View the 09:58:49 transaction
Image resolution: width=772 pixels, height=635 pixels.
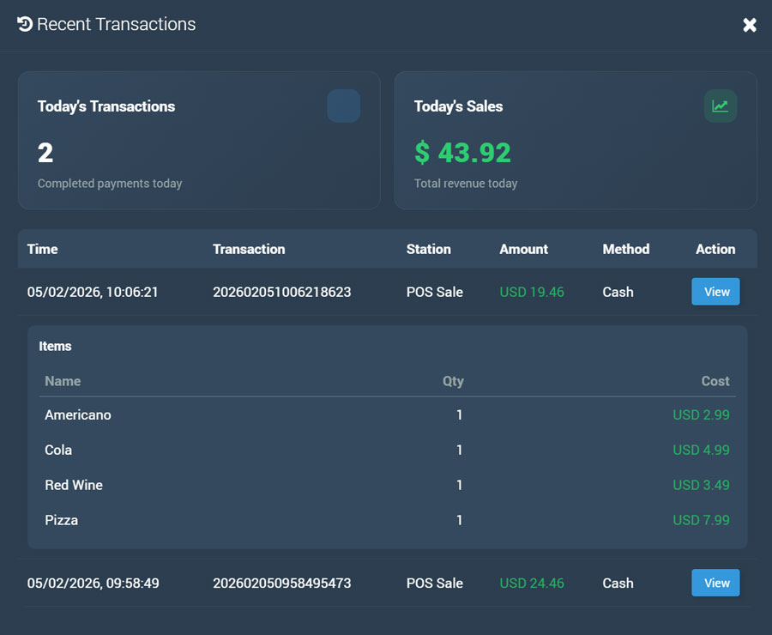(715, 583)
